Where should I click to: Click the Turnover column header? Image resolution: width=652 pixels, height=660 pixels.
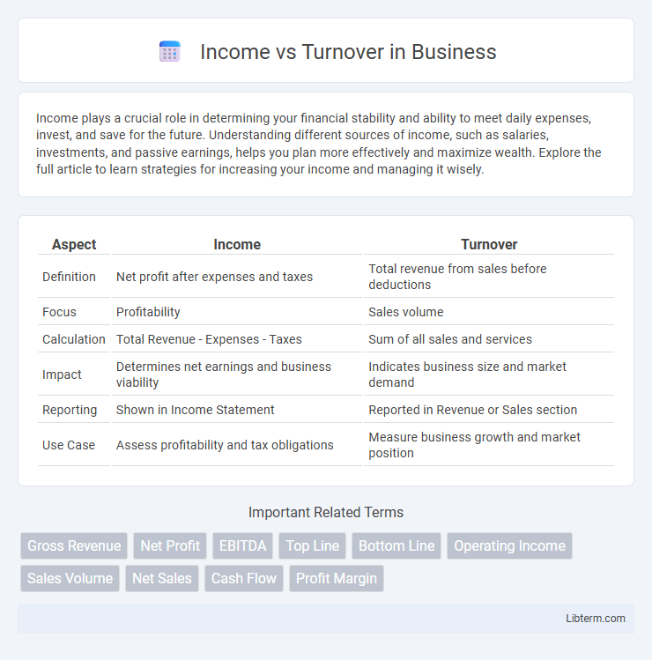click(x=489, y=245)
